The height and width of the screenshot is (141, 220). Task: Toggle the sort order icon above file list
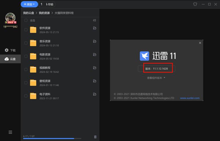(x=94, y=20)
